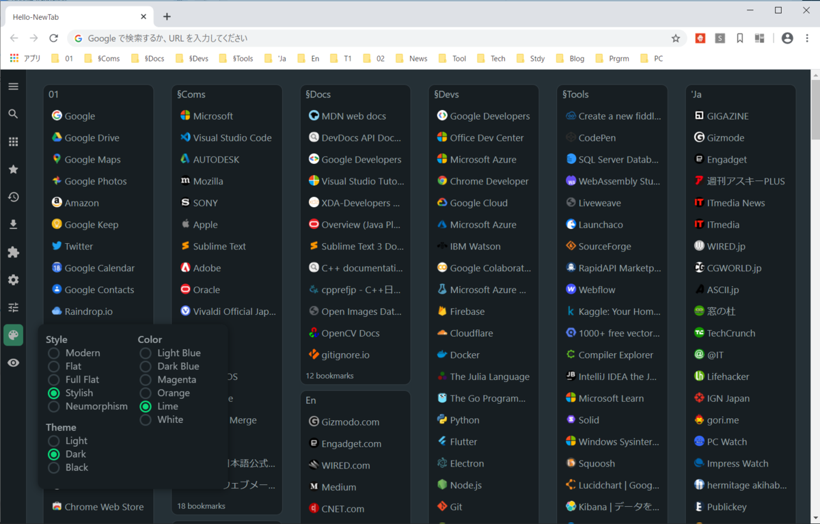The height and width of the screenshot is (524, 820).
Task: Pick the Lime color option
Action: [159, 406]
